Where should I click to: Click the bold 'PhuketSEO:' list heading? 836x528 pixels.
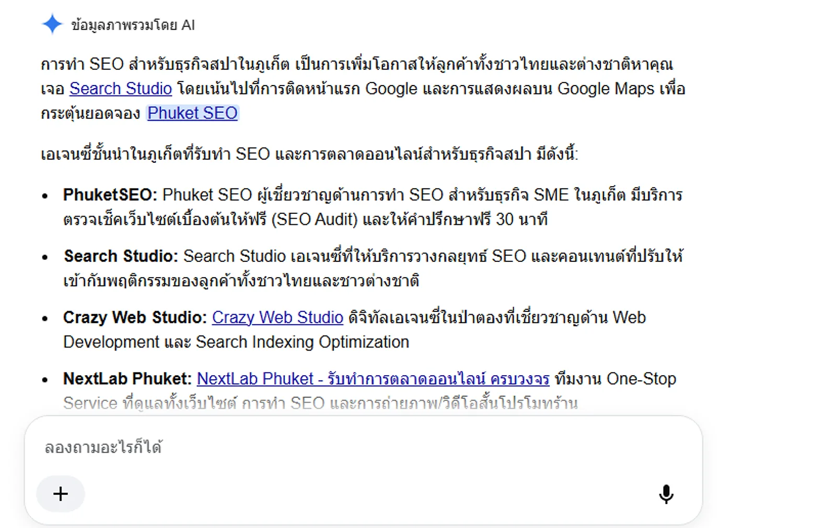(110, 195)
